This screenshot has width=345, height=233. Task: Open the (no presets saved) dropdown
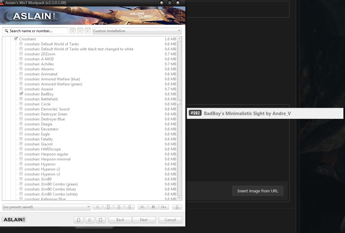[46, 207]
